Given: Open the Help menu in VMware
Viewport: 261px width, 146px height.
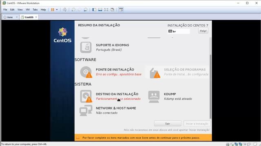Looking at the screenshot, I should 43,10.
